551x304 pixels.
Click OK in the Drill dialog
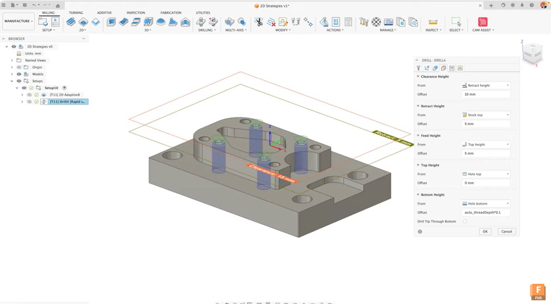pos(485,231)
